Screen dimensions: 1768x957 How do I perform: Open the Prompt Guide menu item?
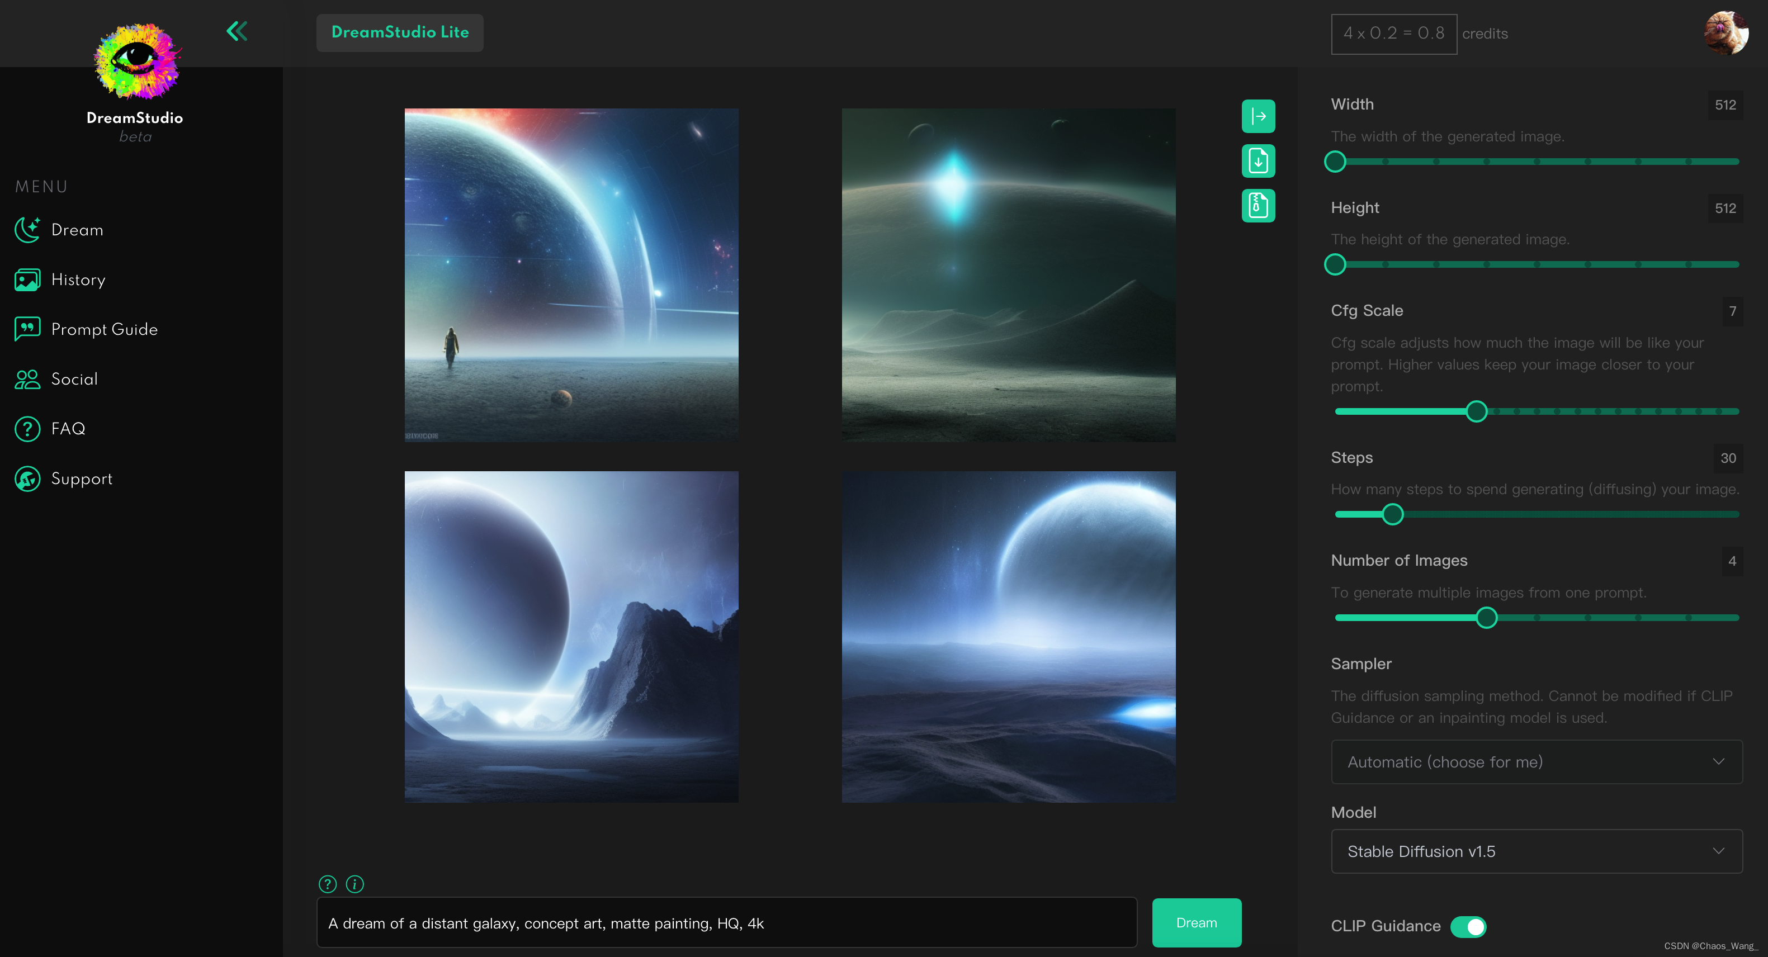tap(103, 329)
